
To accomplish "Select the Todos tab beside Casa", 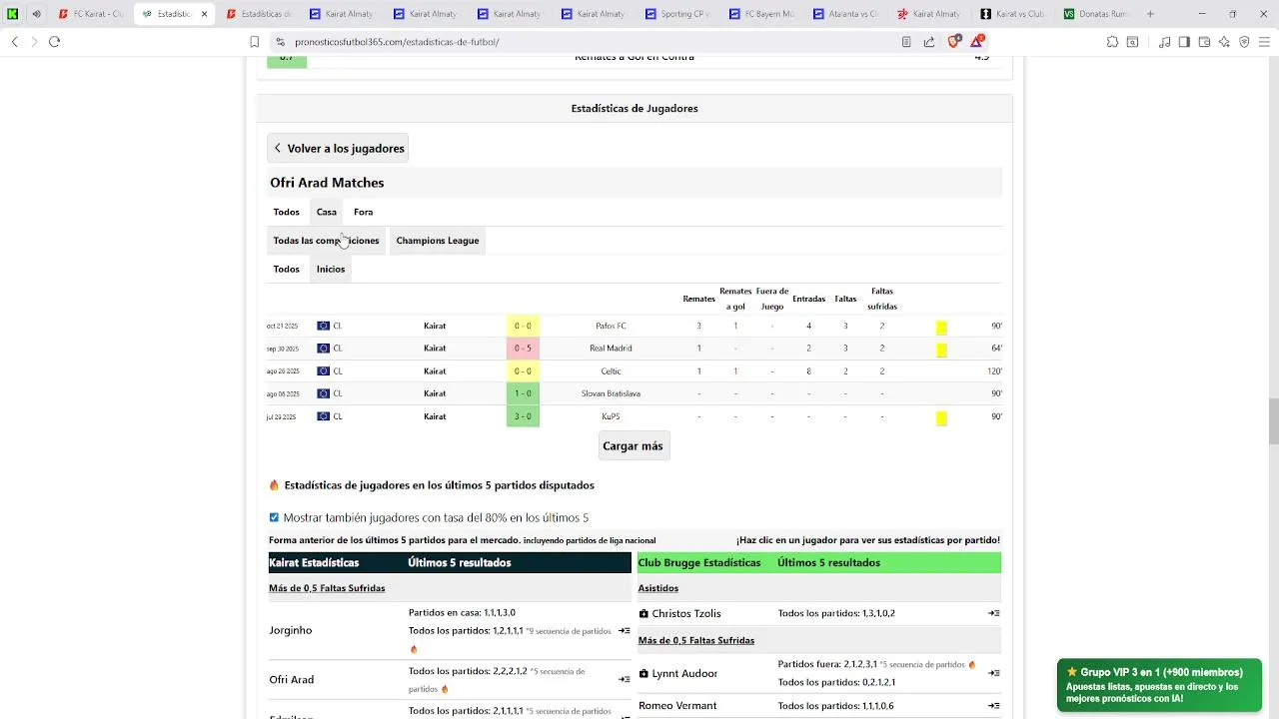I will (x=287, y=212).
